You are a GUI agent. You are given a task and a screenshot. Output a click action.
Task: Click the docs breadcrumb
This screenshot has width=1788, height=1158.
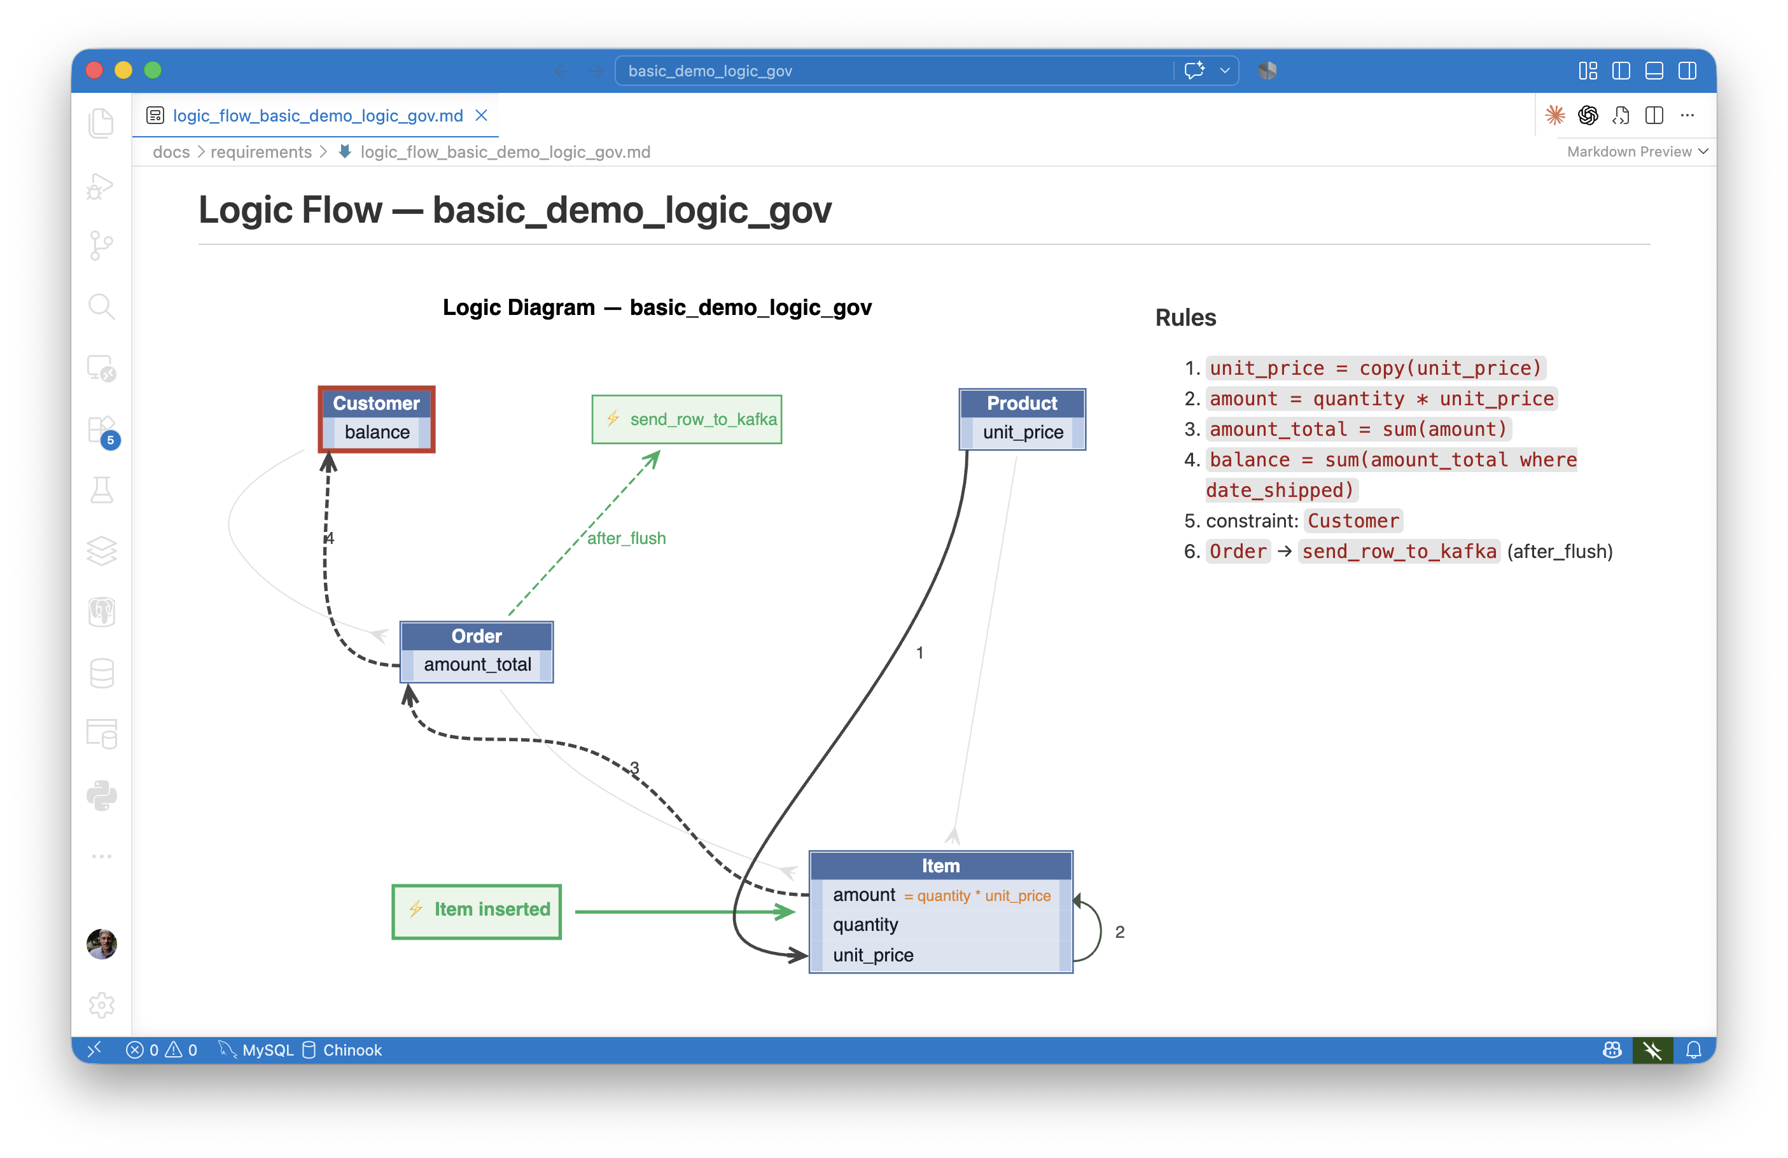click(171, 152)
